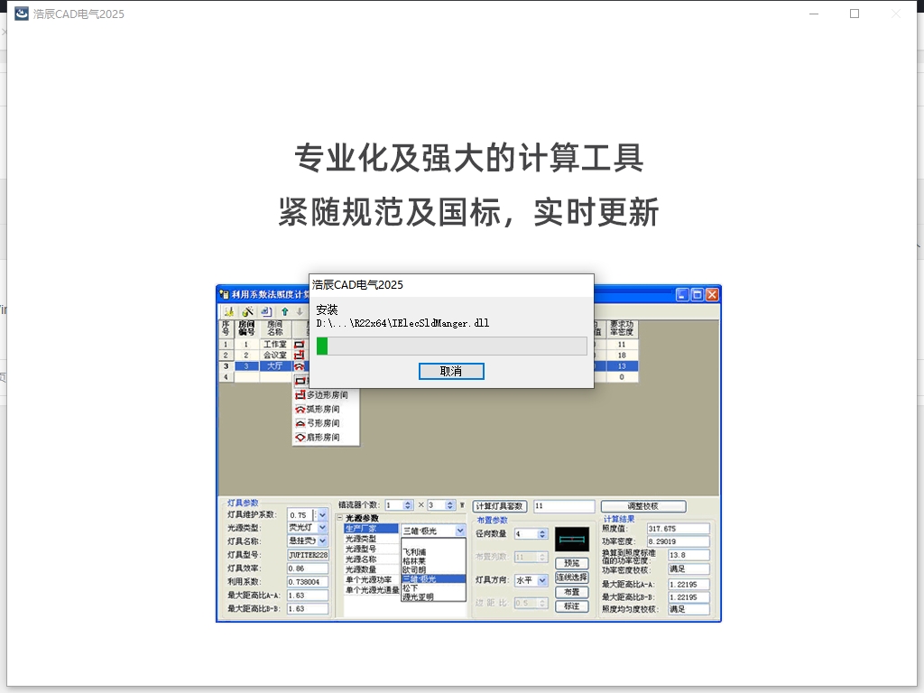The image size is (924, 693).
Task: Click the 序号 column header
Action: [x=226, y=328]
